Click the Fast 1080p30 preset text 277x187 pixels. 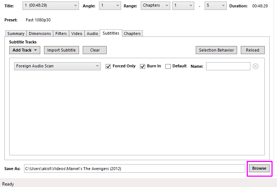pyautogui.click(x=38, y=20)
